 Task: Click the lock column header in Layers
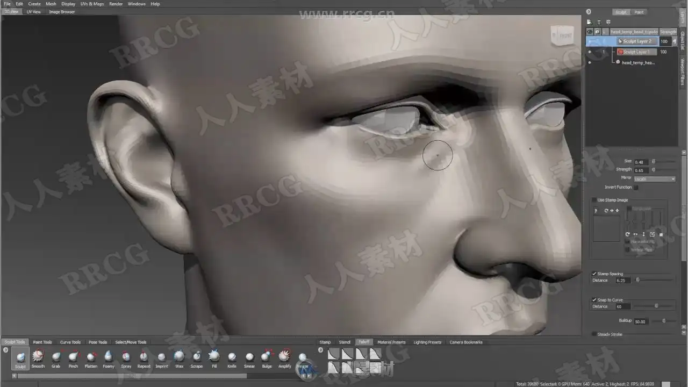tap(597, 32)
